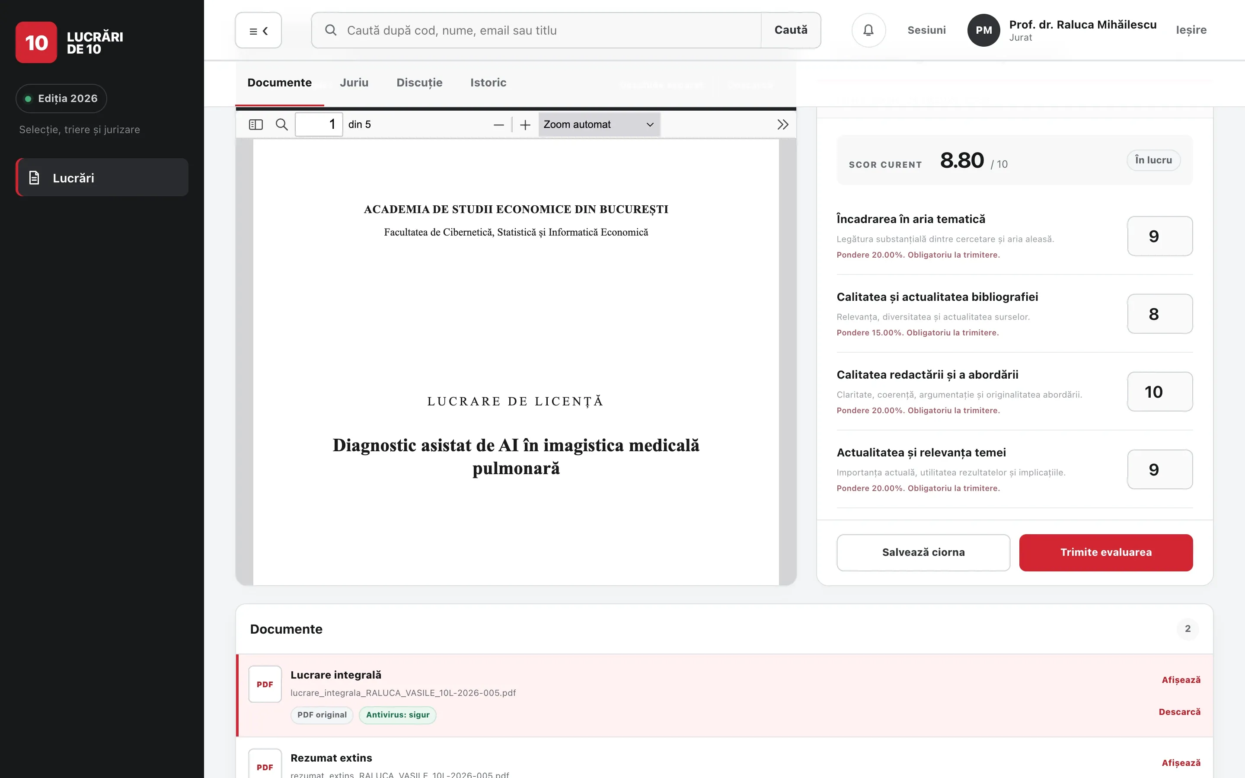Click filename lucrare_integrala_RALUCA_VASILE_10L-2026-005.pdf
The height and width of the screenshot is (778, 1245).
click(x=403, y=692)
